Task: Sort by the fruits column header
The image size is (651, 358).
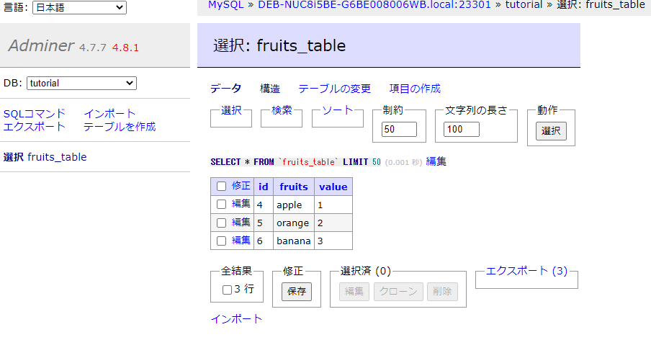Action: [294, 187]
